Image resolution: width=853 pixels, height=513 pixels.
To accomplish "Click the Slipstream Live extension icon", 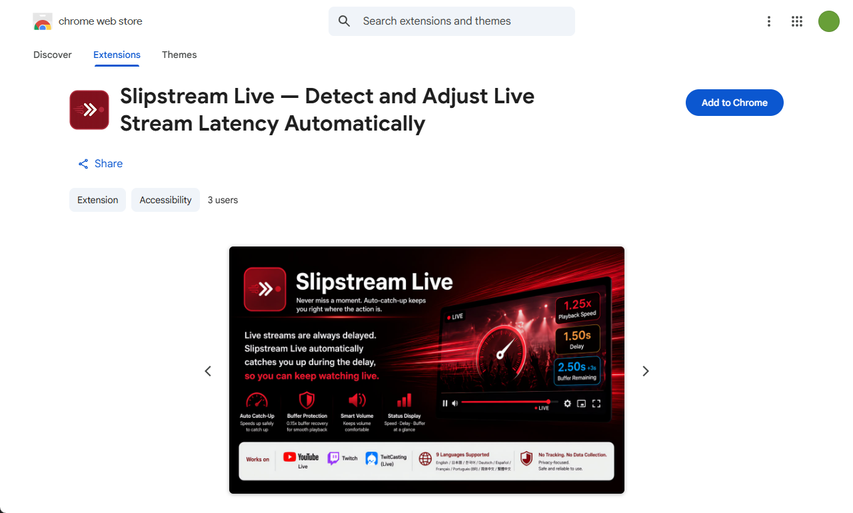I will click(x=89, y=110).
